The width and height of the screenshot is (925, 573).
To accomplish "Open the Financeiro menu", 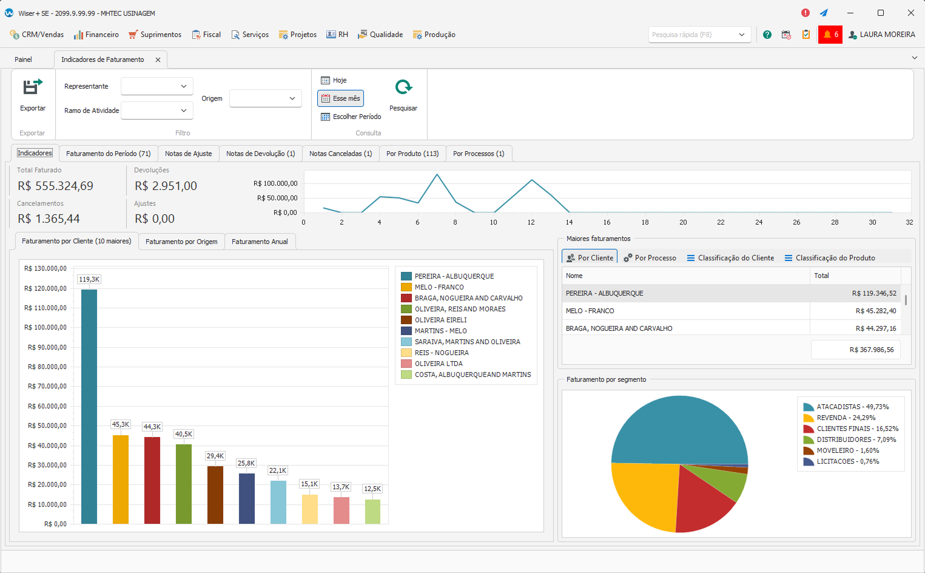I will [x=96, y=35].
